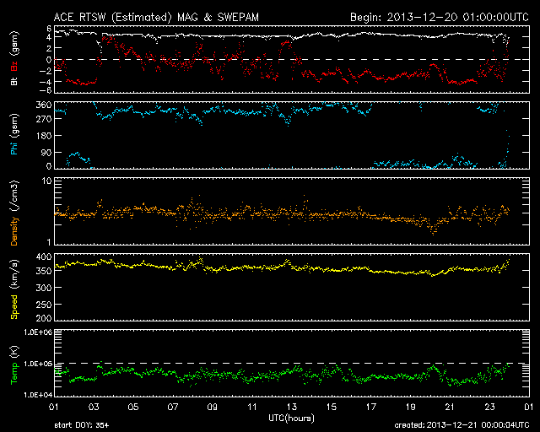Click the 1.0E+06 temperature tick label
540x432 pixels.
point(38,332)
